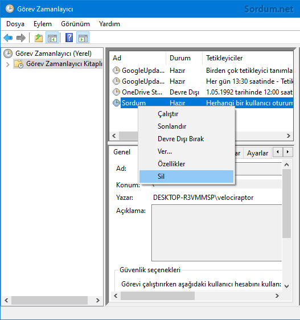Choose Sonlandır from the context menu
Viewport: 300px width, 320px height.
tap(186, 126)
